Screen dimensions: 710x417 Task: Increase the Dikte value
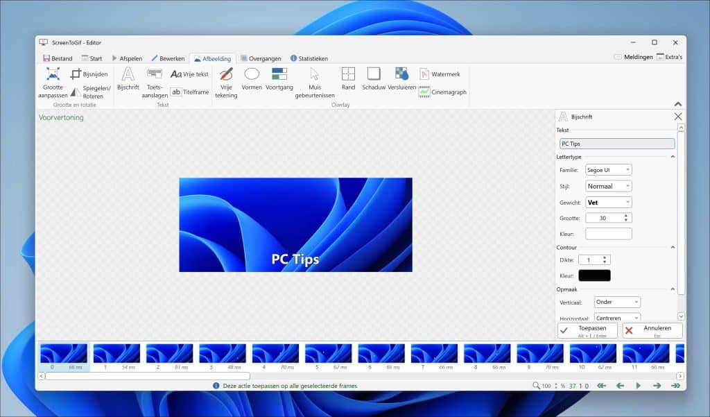(x=605, y=257)
